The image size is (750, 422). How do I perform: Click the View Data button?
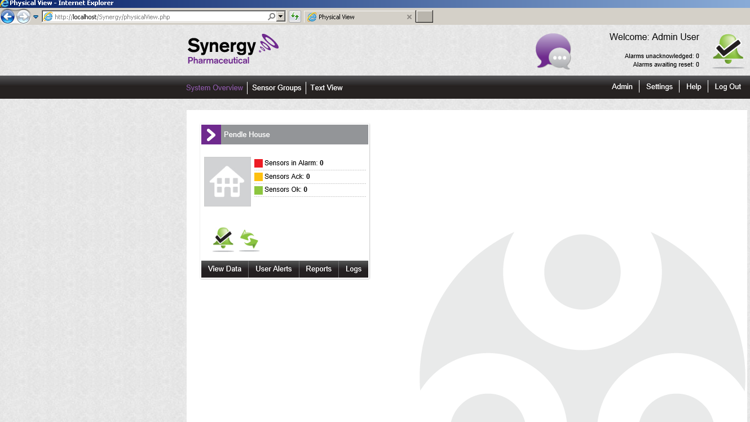224,269
